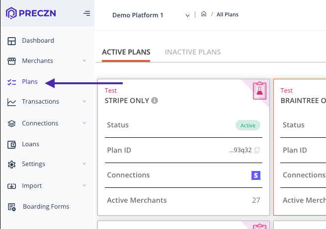The width and height of the screenshot is (326, 229).
Task: Click the PRECZN logo icon
Action: 12,13
